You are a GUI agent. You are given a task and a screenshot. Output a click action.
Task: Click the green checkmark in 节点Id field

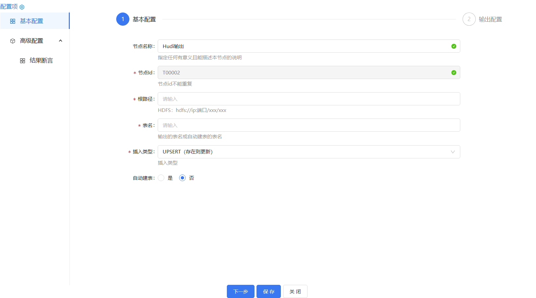454,73
